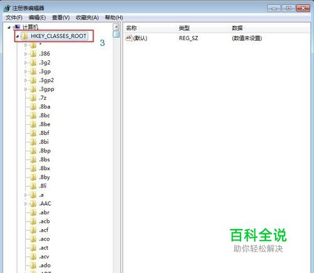Open the 编辑(E) menu
Screen dimensions: 314x273
pos(37,18)
